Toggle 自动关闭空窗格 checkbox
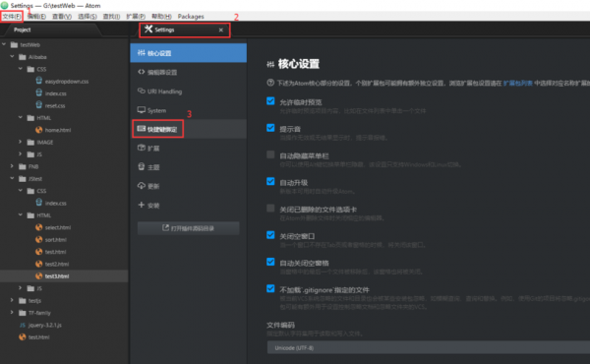This screenshot has width=590, height=364. pos(270,262)
